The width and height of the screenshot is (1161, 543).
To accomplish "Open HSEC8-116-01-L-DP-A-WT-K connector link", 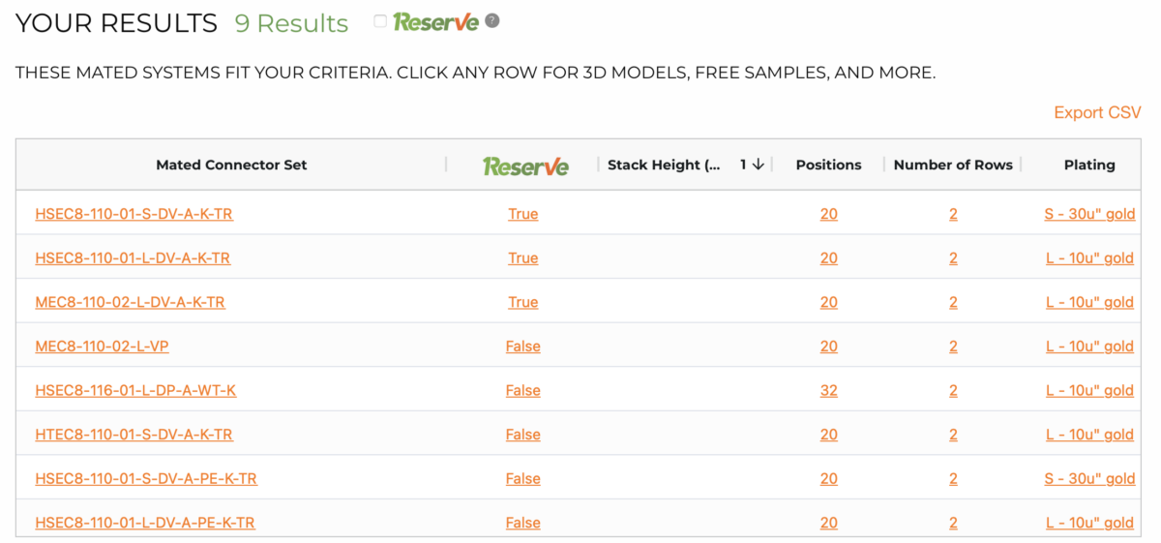I will (x=135, y=390).
